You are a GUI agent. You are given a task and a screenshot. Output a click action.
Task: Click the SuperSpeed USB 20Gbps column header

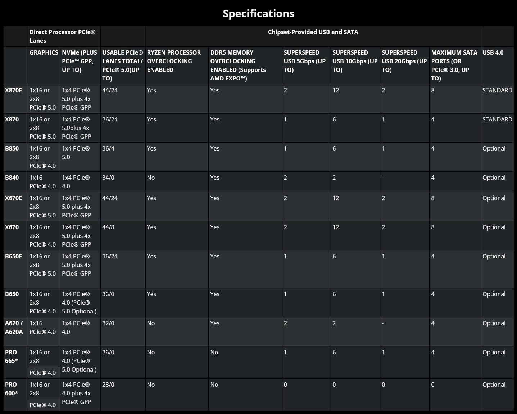[x=404, y=61]
